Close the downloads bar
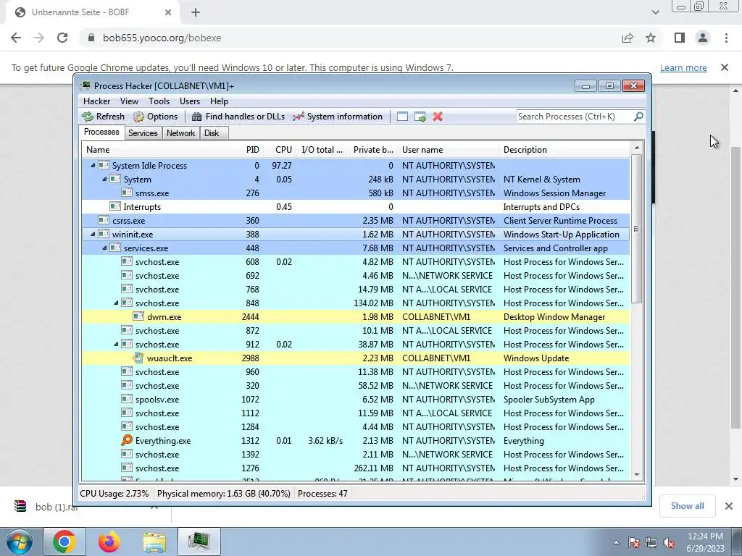This screenshot has height=556, width=742. [729, 506]
